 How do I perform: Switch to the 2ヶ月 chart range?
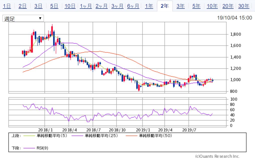pyautogui.click(x=102, y=6)
